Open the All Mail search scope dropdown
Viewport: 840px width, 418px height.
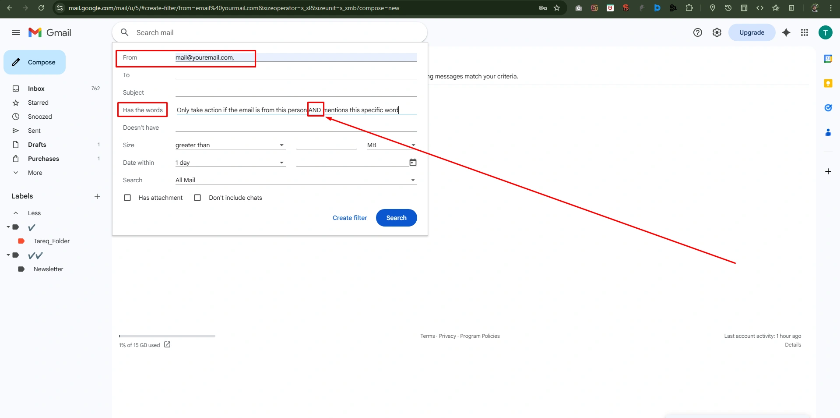[x=296, y=180]
